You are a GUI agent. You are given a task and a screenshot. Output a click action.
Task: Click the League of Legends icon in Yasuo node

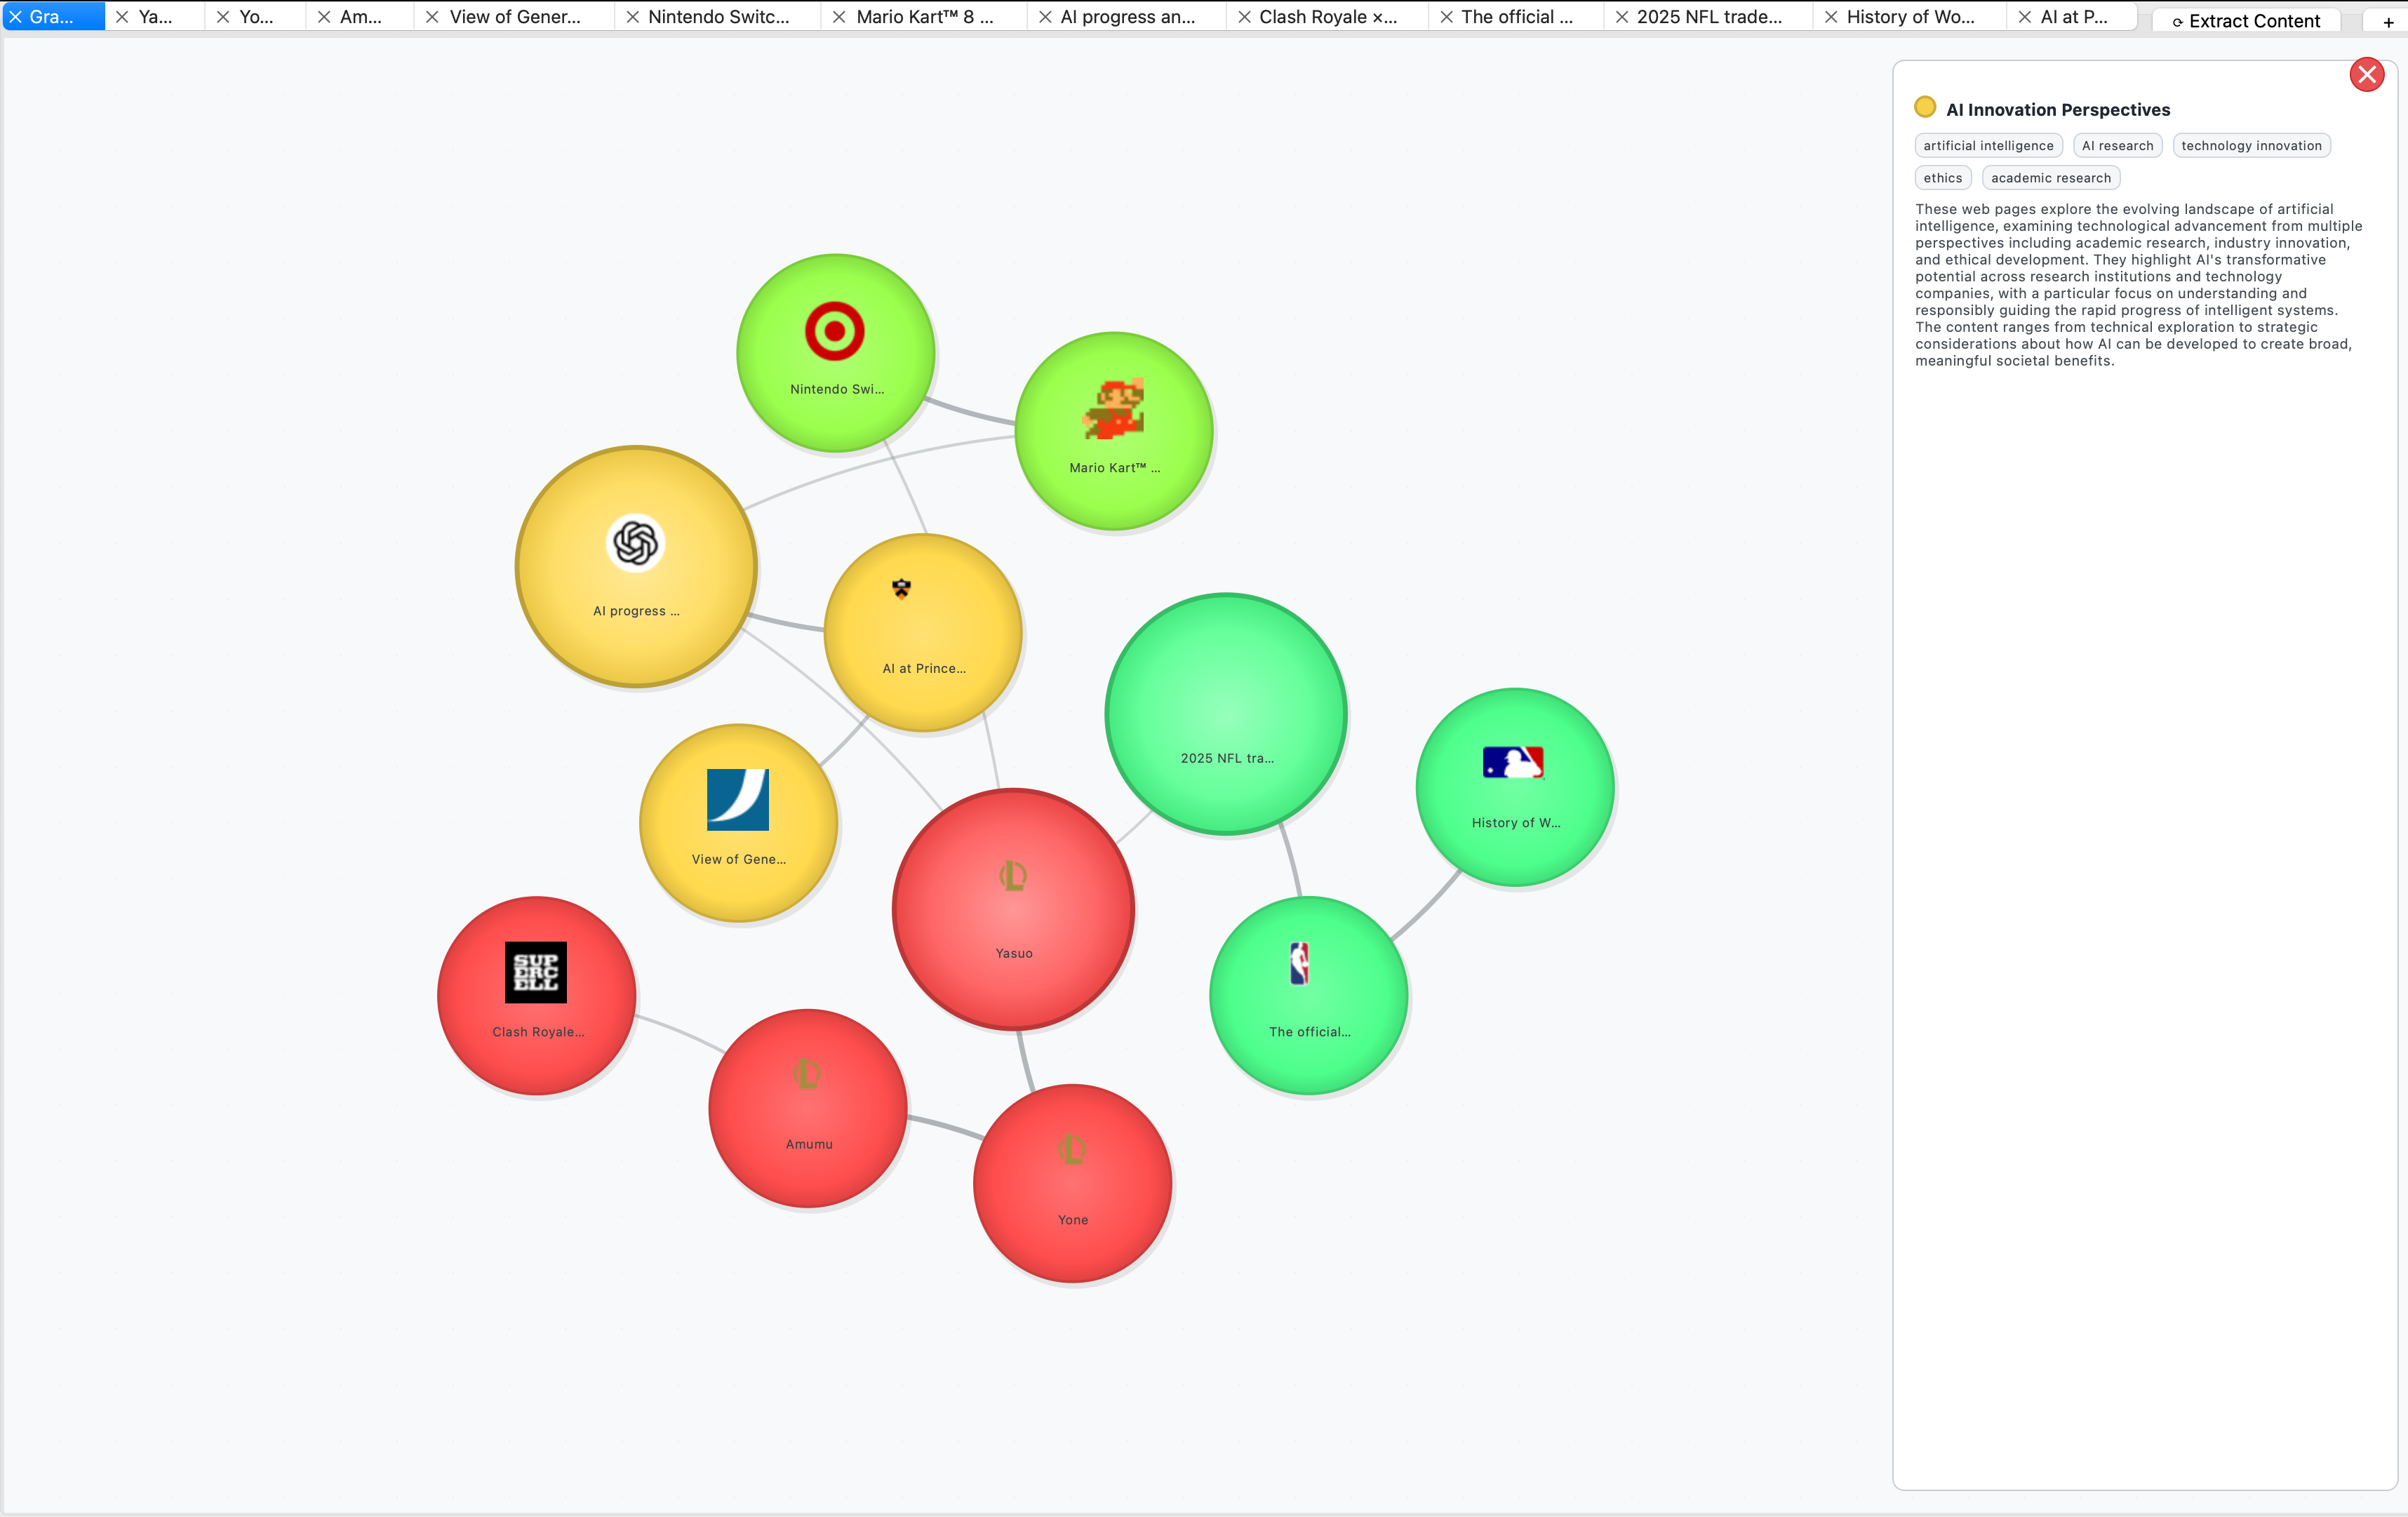tap(1013, 876)
